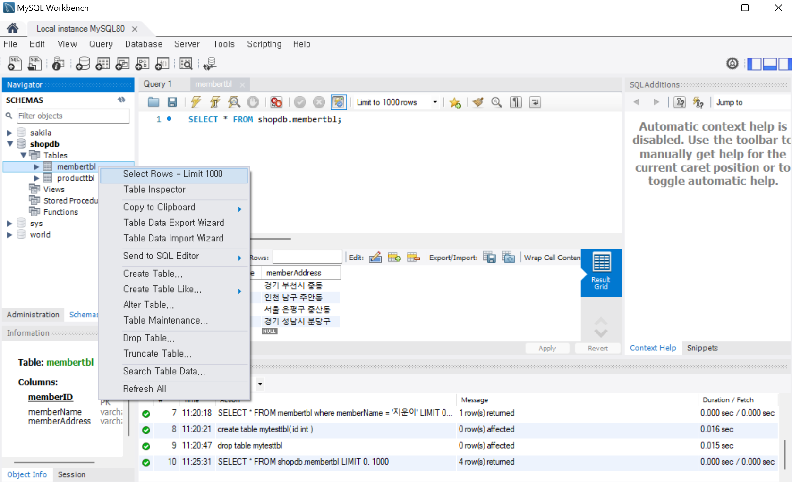Create a new SQL tab icon
This screenshot has width=792, height=482.
click(15, 63)
